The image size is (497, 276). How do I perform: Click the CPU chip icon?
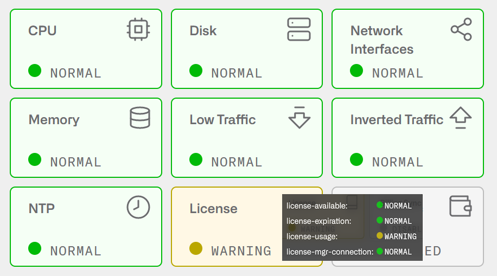[x=138, y=29]
